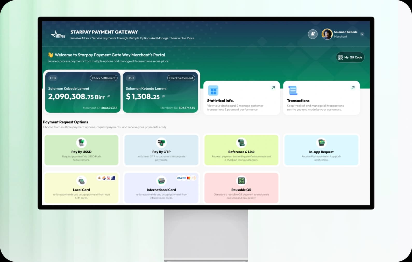Click Merchant ID 806674334 on USD card

pyautogui.click(x=177, y=108)
